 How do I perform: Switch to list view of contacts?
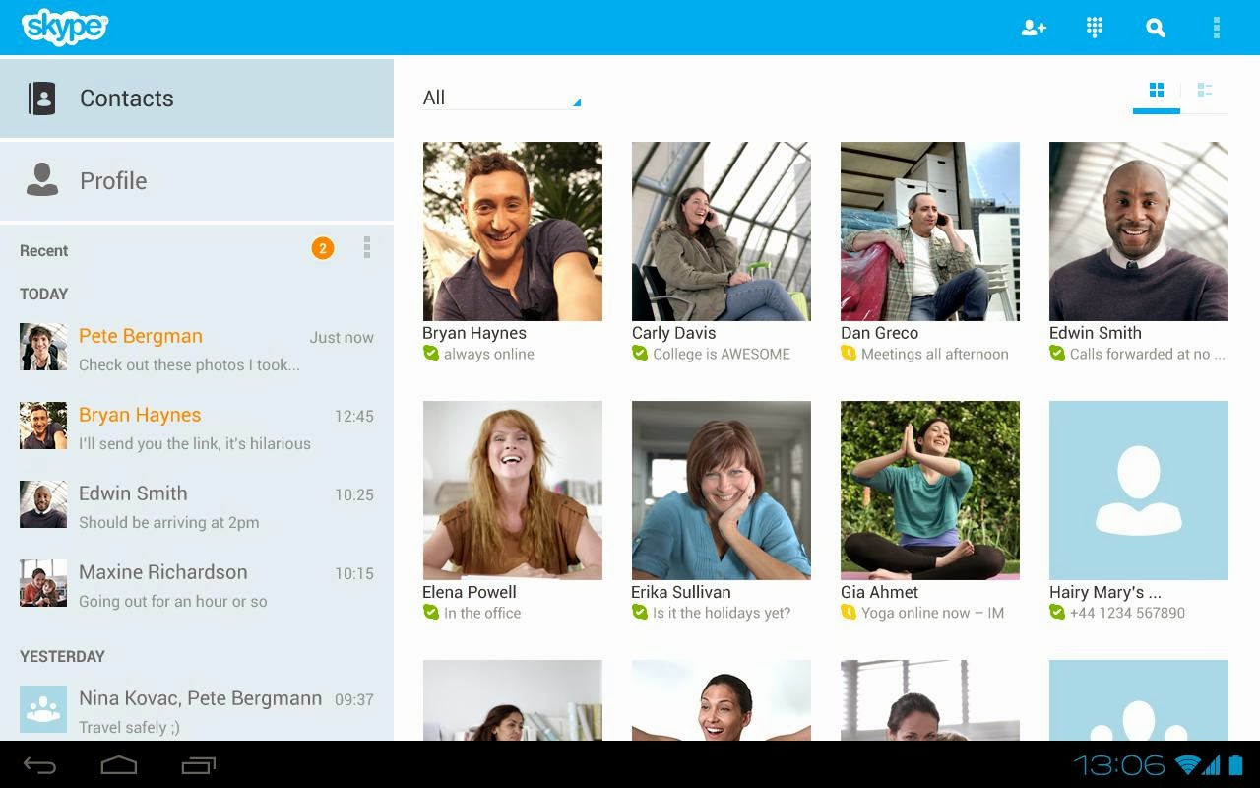(1205, 90)
